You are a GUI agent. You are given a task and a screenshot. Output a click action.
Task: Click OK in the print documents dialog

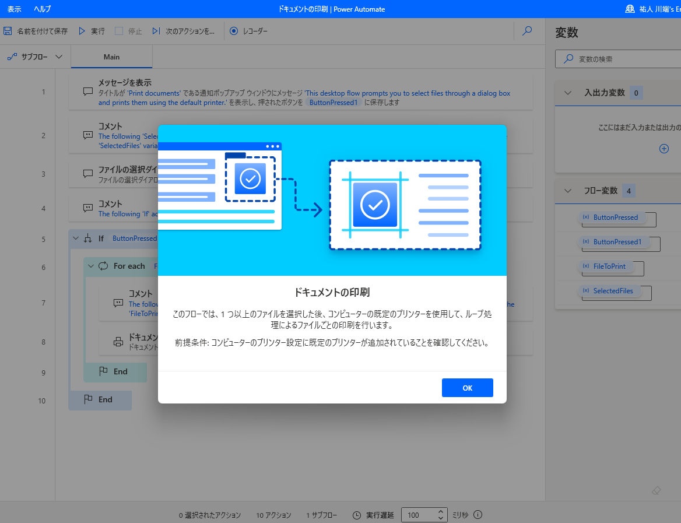pos(468,388)
